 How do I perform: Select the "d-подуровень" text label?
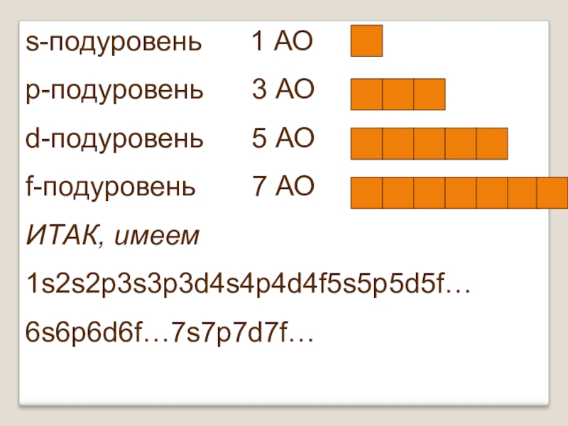click(114, 138)
